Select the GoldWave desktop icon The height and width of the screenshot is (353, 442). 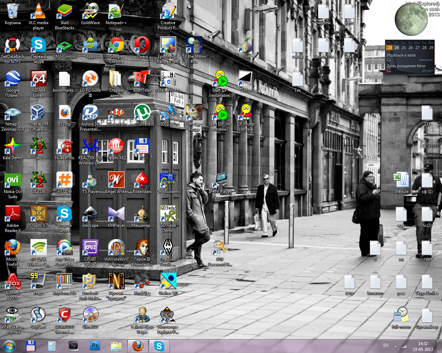pos(90,14)
